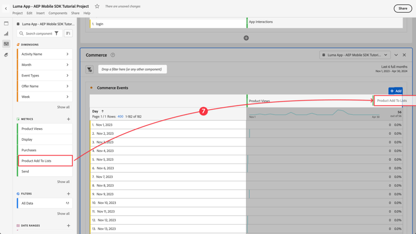416x234 pixels.
Task: Click the component filter funnel icon
Action: point(57,33)
